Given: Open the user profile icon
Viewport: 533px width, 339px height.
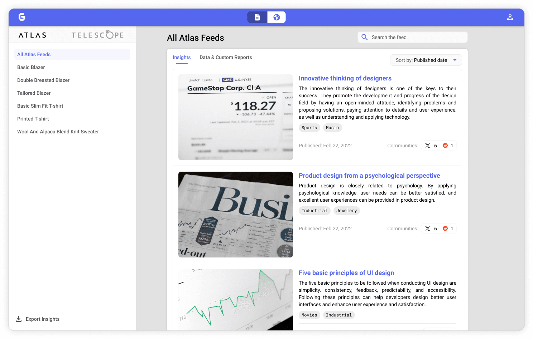Looking at the screenshot, I should 510,17.
